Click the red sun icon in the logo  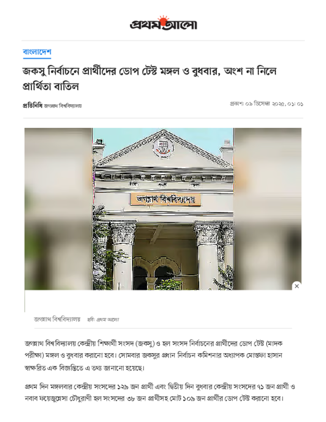pyautogui.click(x=163, y=20)
